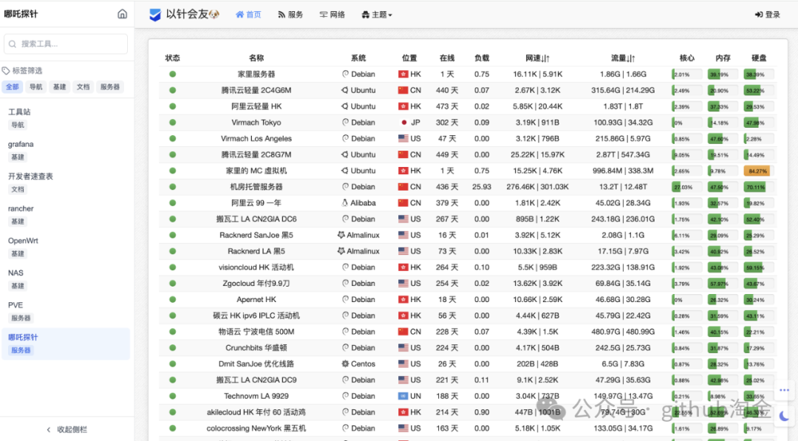Collapse sidebar via 收起侧栏
This screenshot has height=441, width=798.
point(66,429)
